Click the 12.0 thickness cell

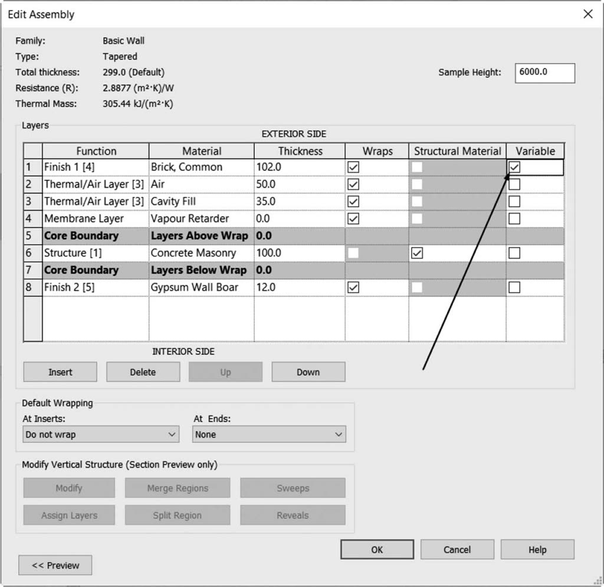pos(300,287)
